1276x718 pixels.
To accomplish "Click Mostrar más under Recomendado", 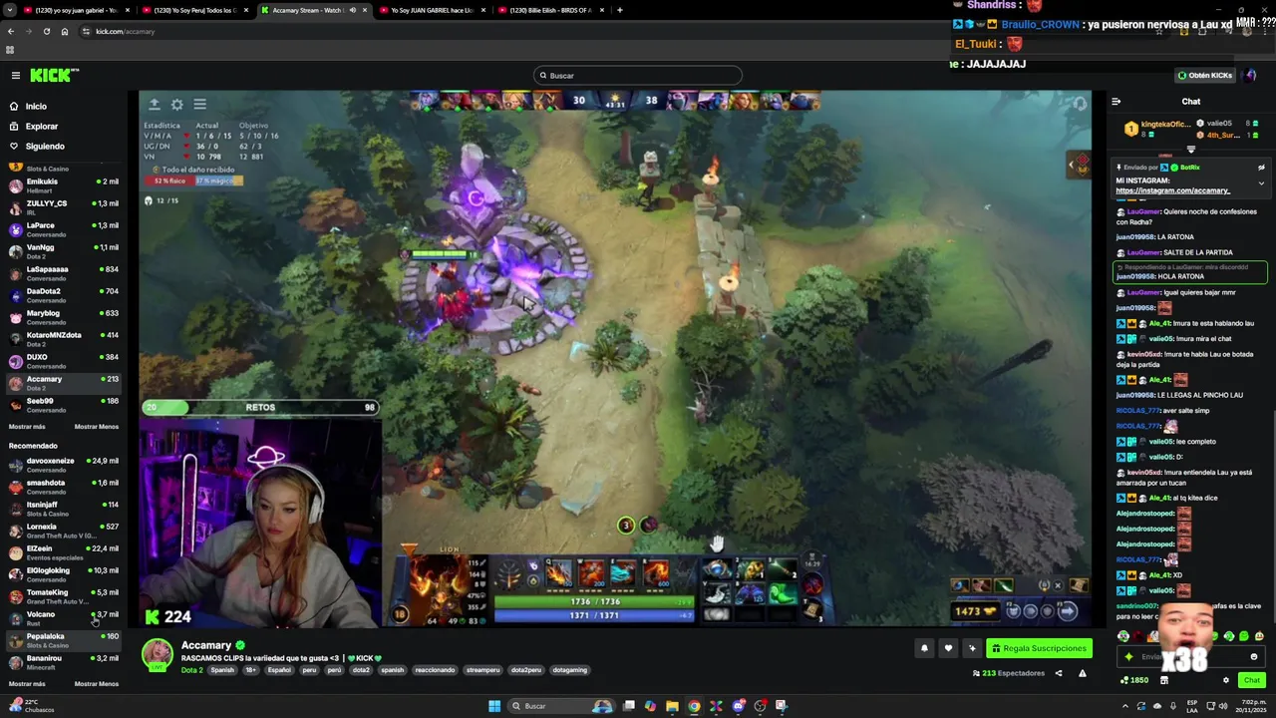I will [27, 684].
